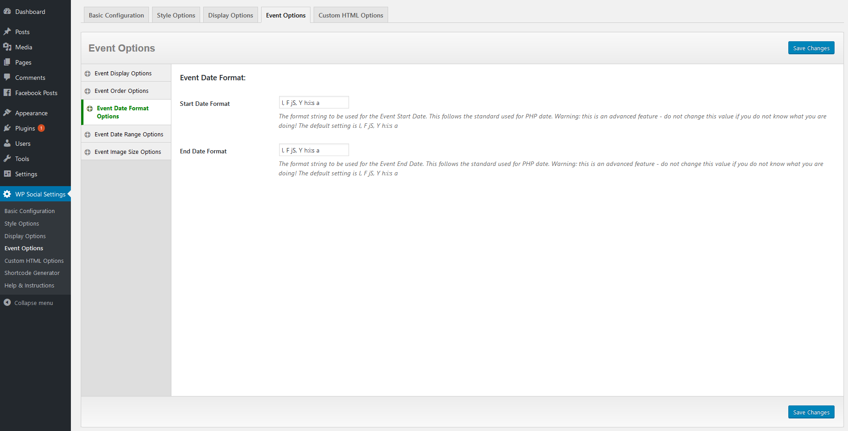Click the bottom Save Changes button
The width and height of the screenshot is (848, 431).
811,412
